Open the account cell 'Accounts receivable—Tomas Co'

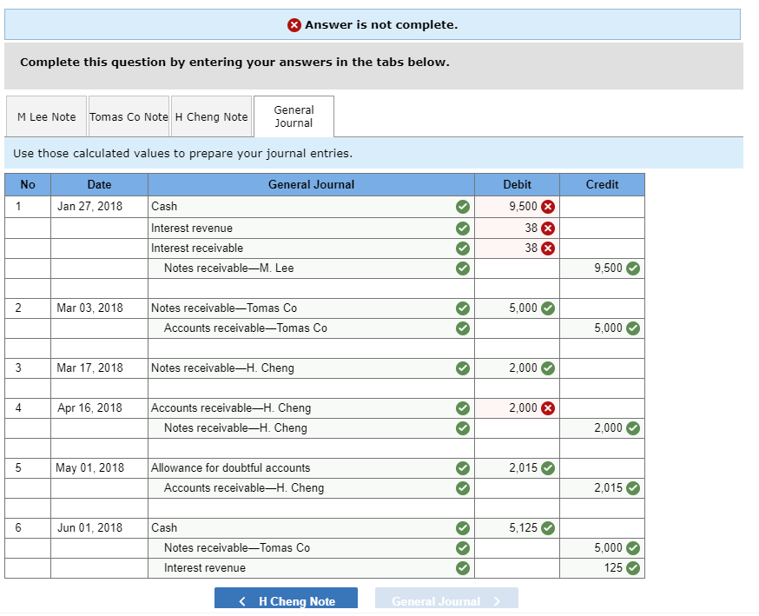(x=311, y=328)
